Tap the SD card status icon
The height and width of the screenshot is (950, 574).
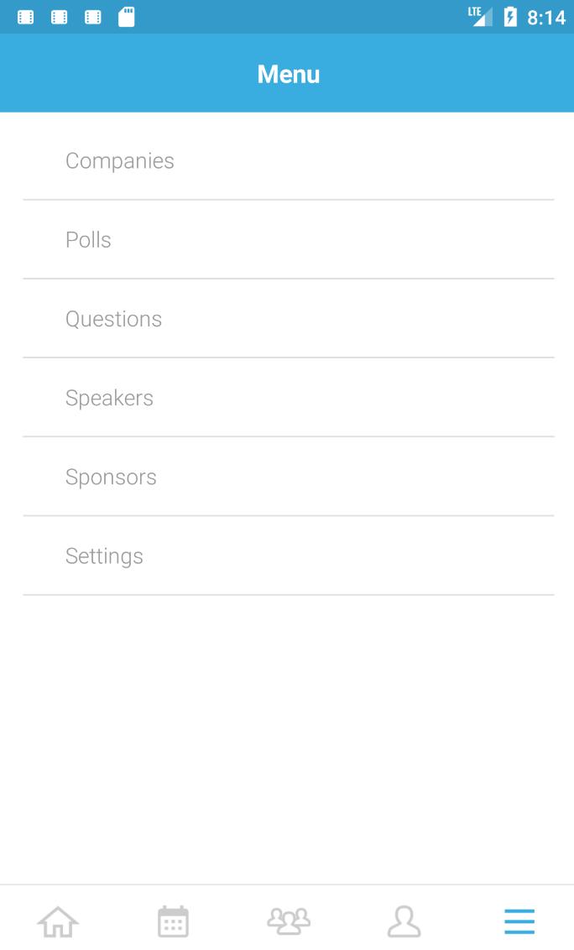click(x=126, y=17)
